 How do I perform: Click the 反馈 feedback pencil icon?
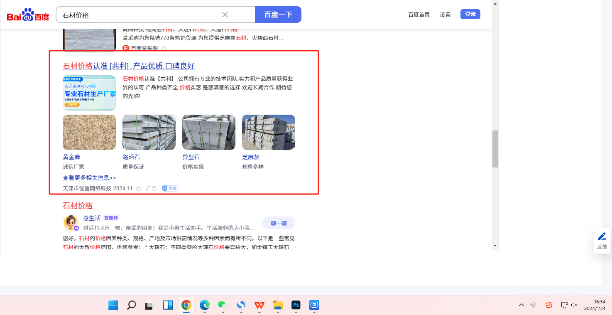(x=602, y=237)
